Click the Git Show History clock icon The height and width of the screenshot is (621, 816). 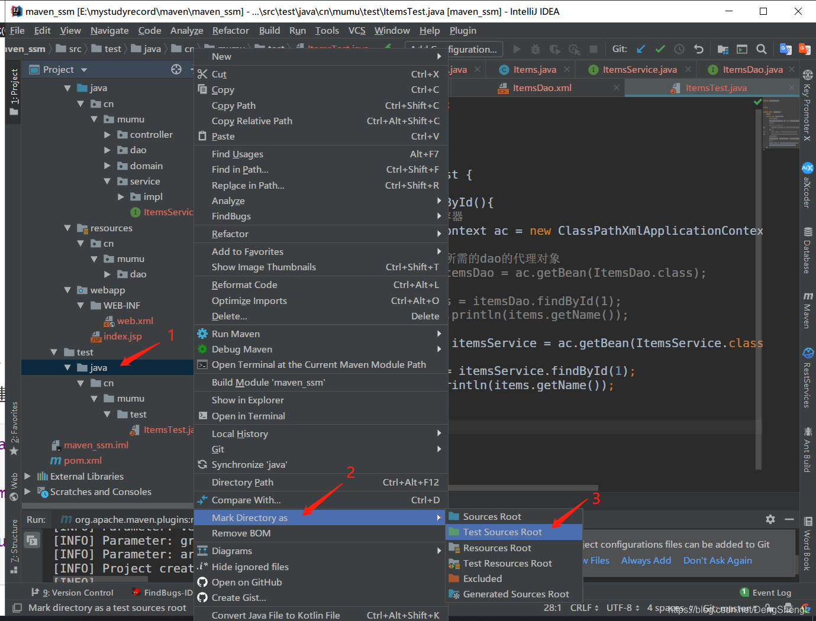679,49
